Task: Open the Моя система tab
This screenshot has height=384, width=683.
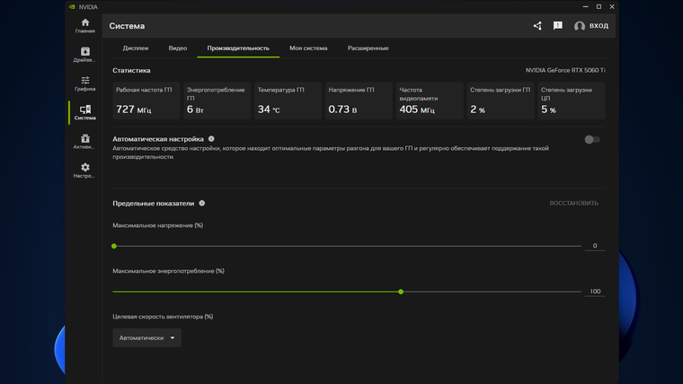Action: [x=308, y=48]
